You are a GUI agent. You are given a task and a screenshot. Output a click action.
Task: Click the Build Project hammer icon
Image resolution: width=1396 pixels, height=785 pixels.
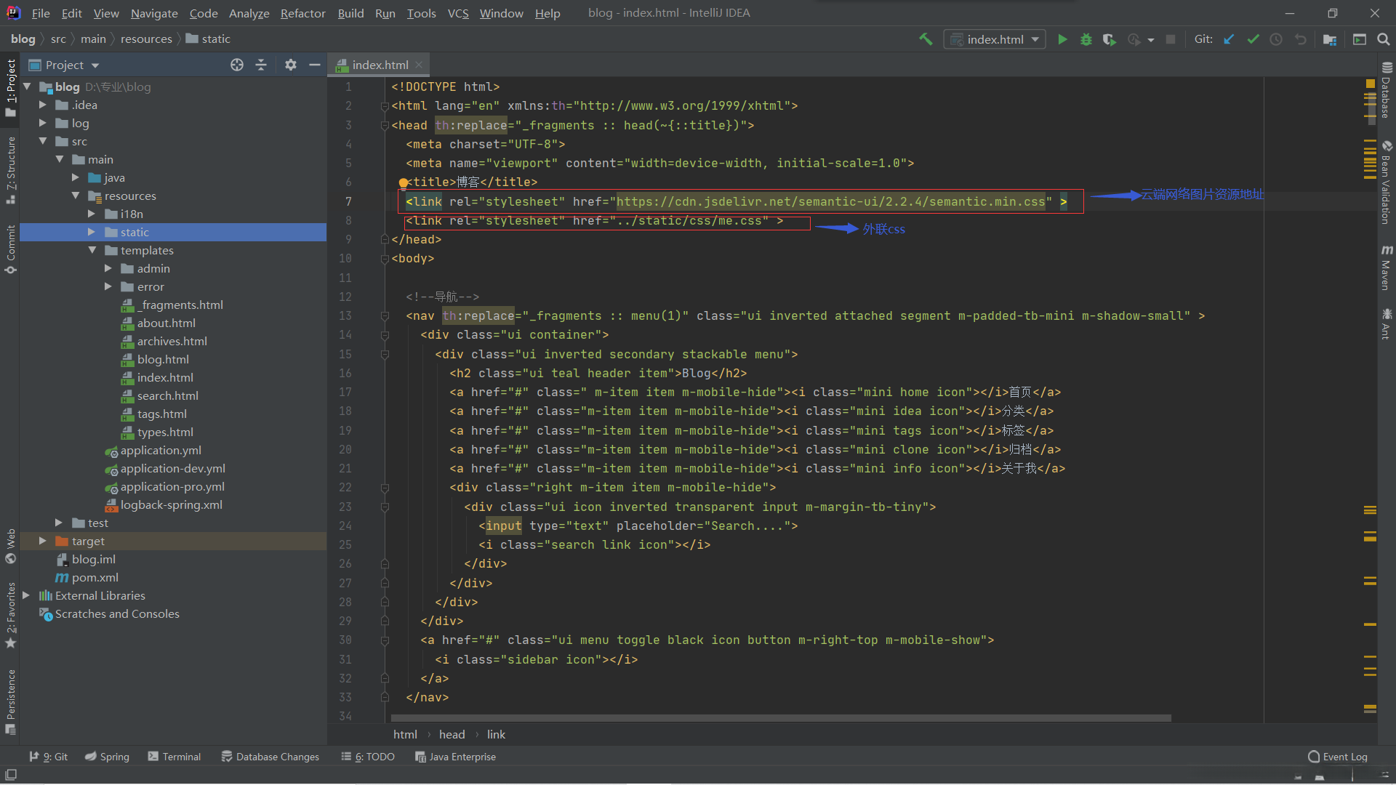coord(926,39)
